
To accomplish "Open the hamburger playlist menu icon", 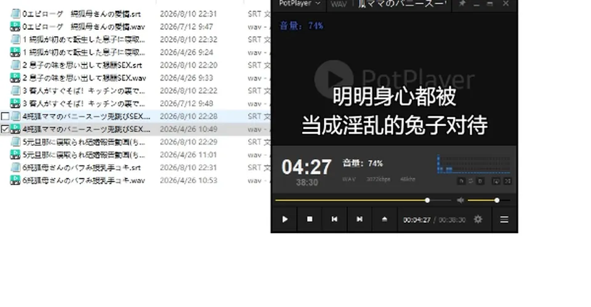I will point(504,219).
